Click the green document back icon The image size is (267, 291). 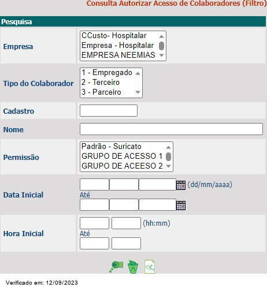pos(150,267)
